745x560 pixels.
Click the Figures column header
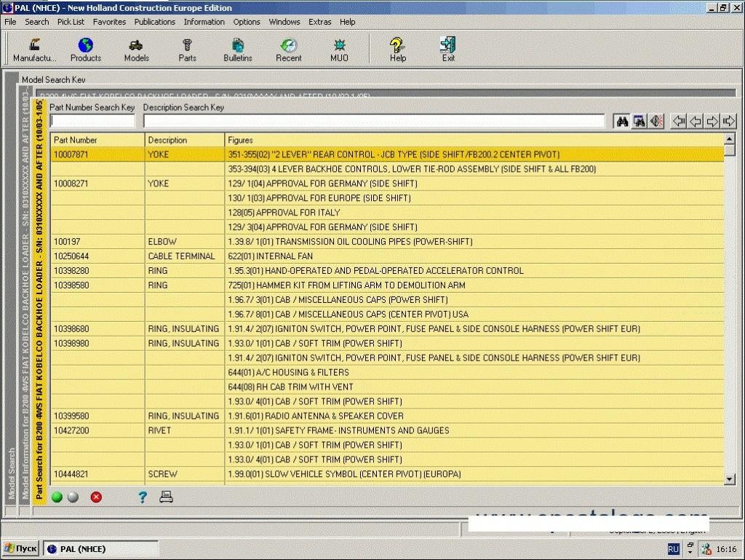(x=474, y=141)
